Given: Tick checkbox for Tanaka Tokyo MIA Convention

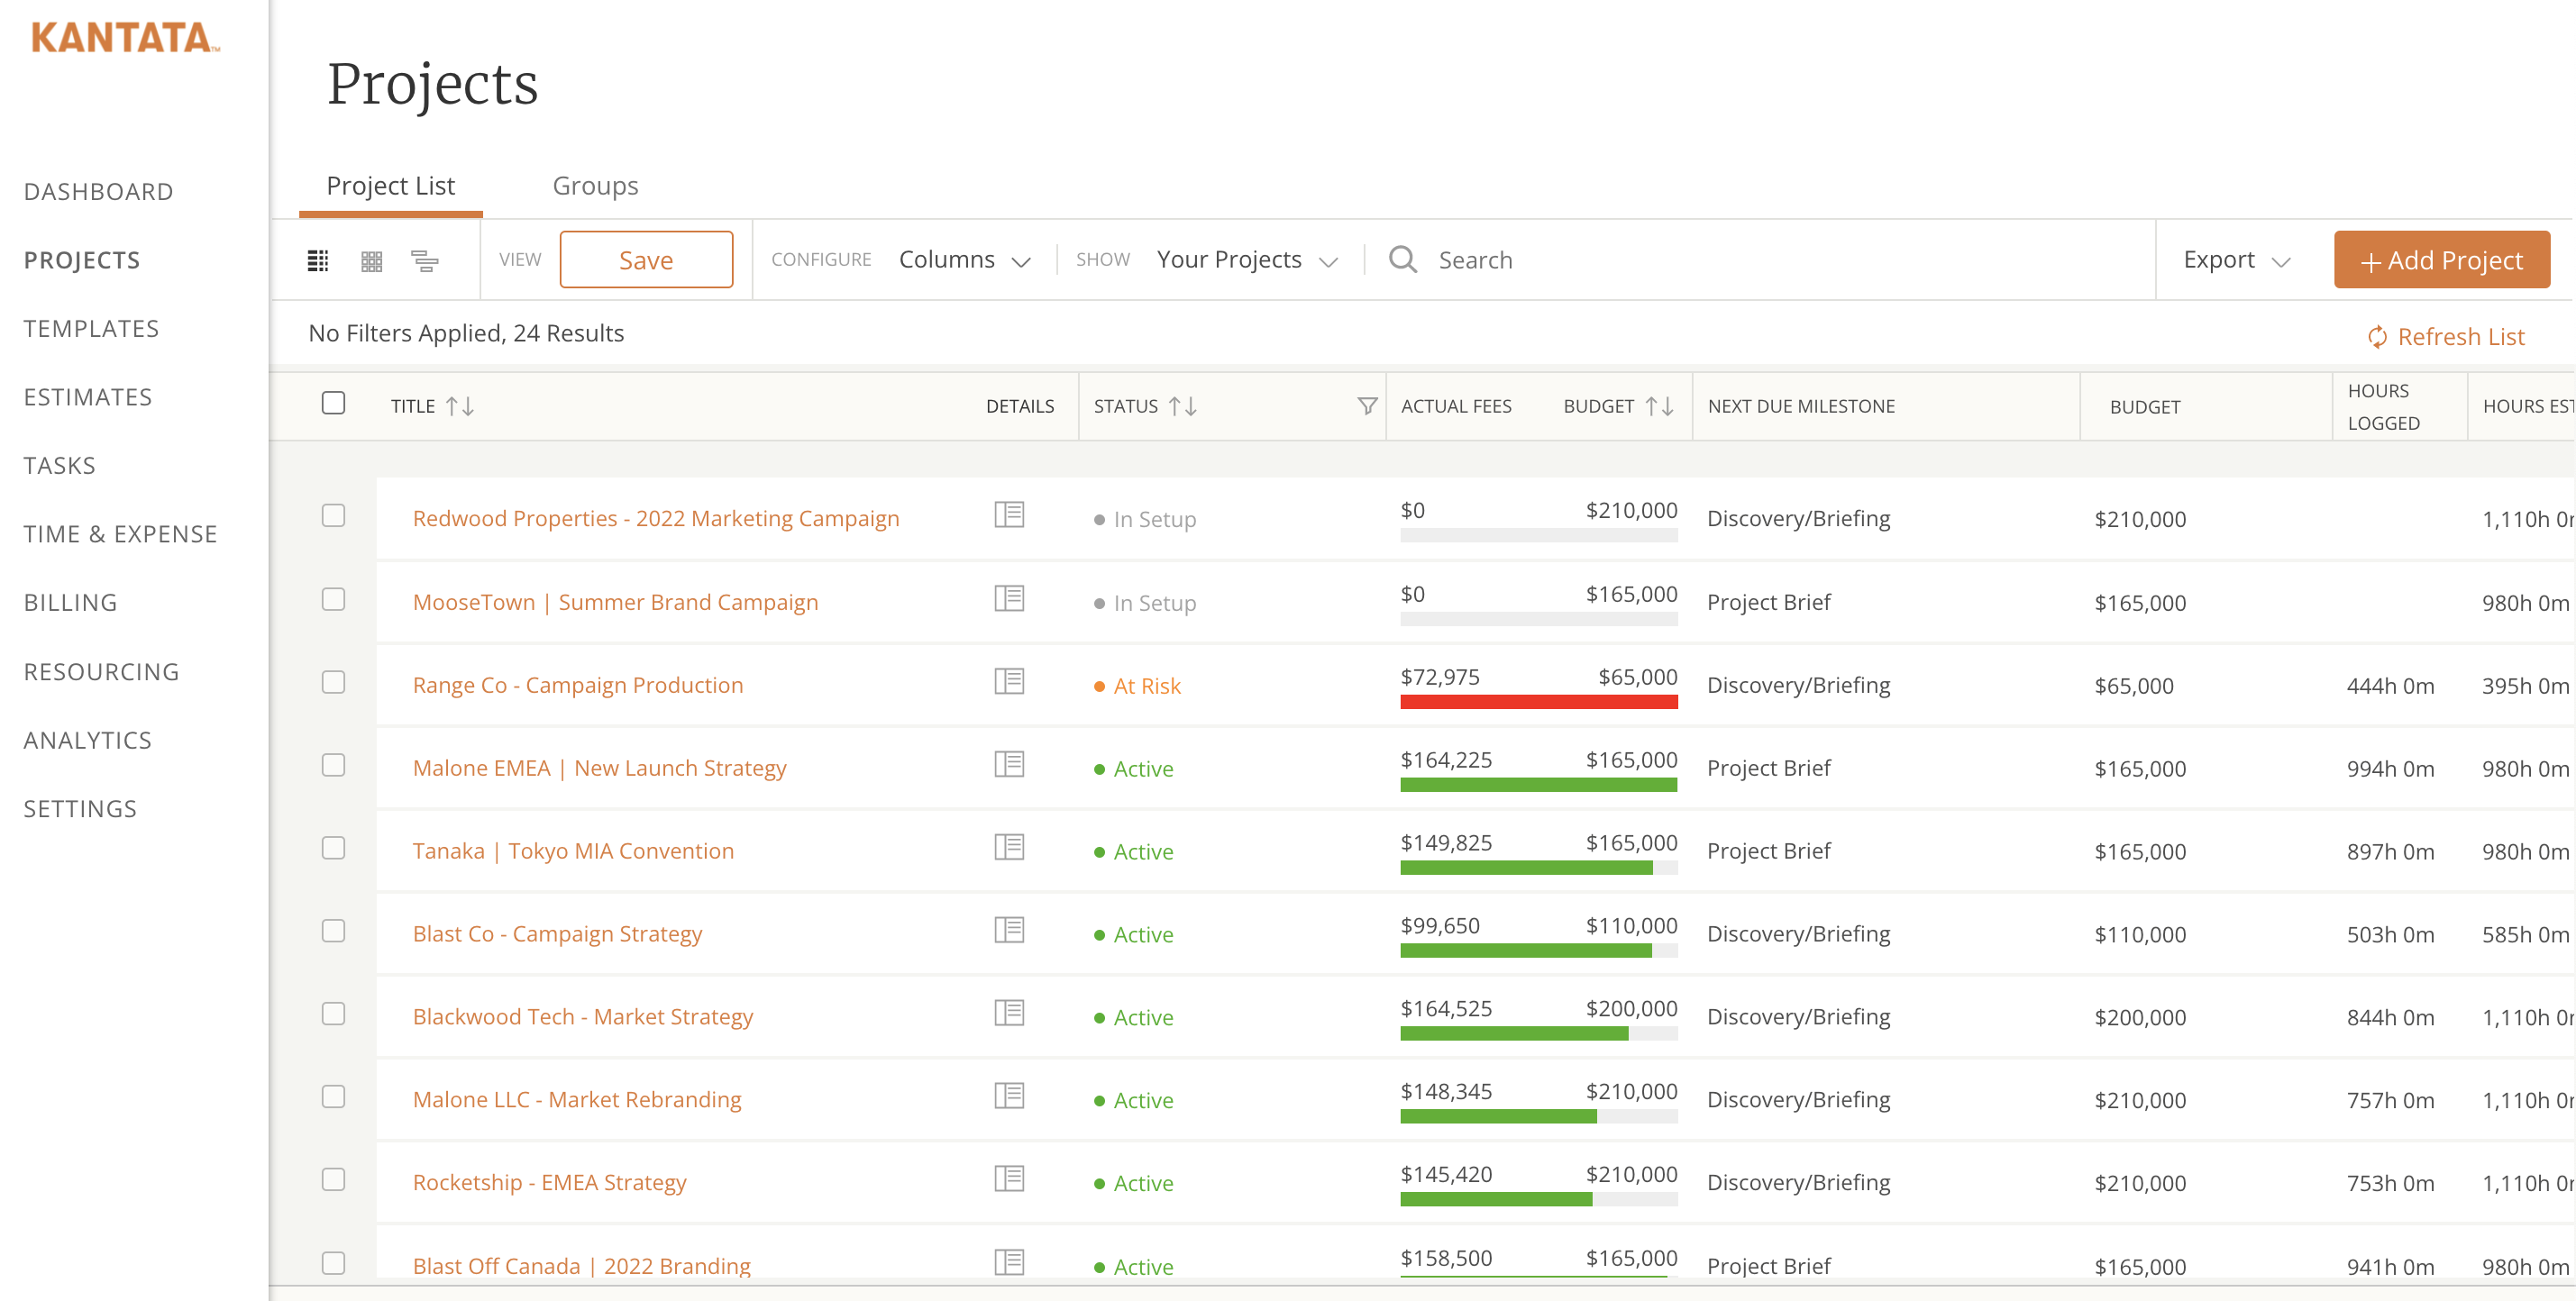Looking at the screenshot, I should 333,849.
